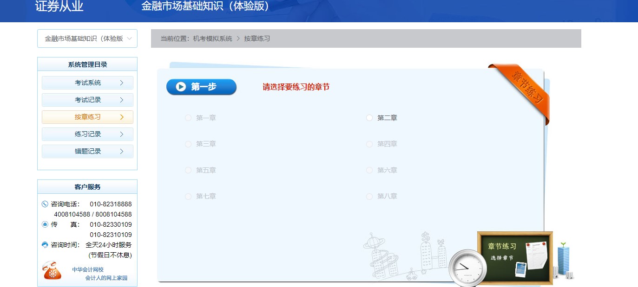Select 练习记录 in the system menu
The width and height of the screenshot is (638, 287).
pyautogui.click(x=87, y=134)
